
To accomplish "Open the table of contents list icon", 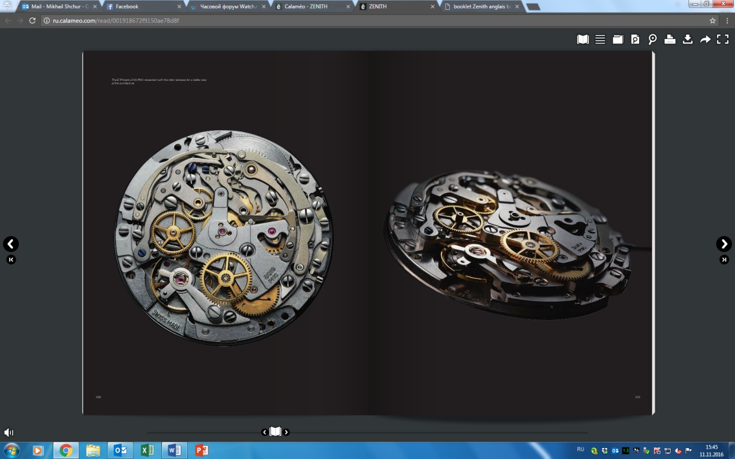I will 600,40.
